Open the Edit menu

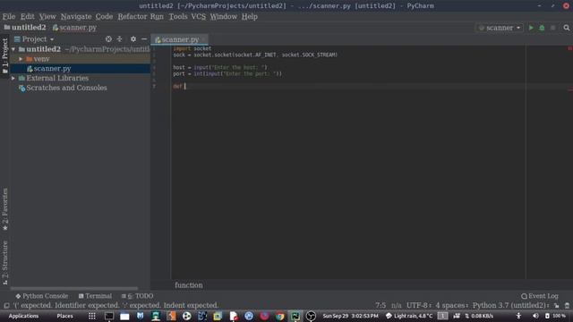pos(28,17)
